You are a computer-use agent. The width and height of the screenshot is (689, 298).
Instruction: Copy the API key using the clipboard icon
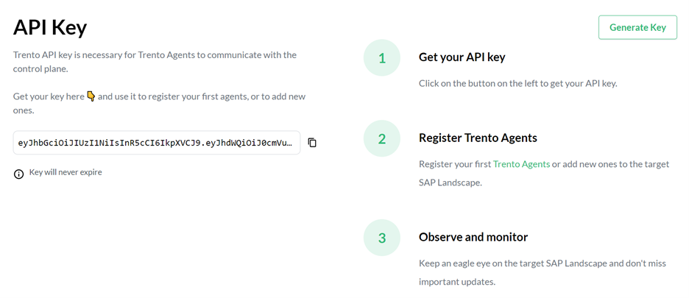[x=312, y=143]
